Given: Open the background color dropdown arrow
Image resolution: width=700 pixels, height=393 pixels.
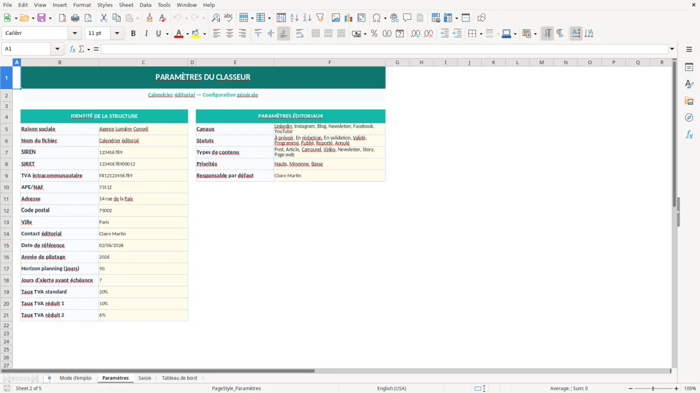Looking at the screenshot, I should 204,34.
